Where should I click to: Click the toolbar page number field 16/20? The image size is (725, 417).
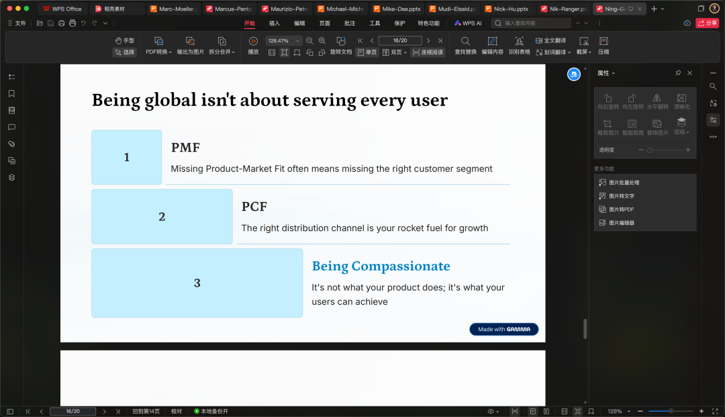[400, 41]
